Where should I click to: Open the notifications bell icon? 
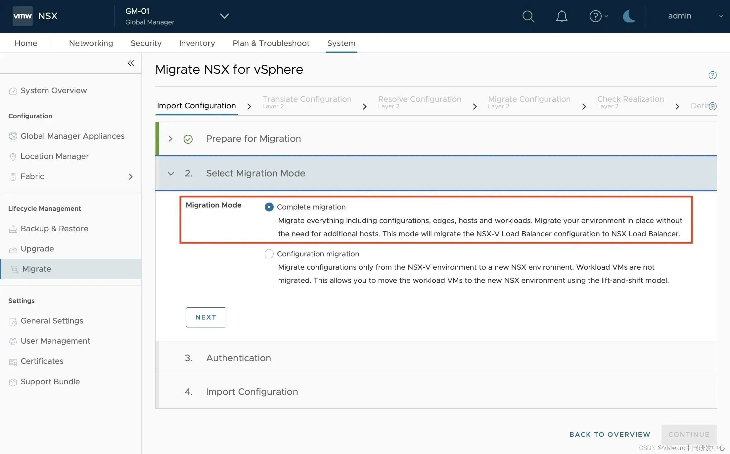pos(562,16)
